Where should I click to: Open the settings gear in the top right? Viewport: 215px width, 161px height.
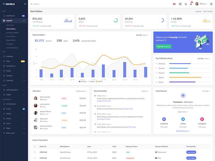click(x=211, y=4)
